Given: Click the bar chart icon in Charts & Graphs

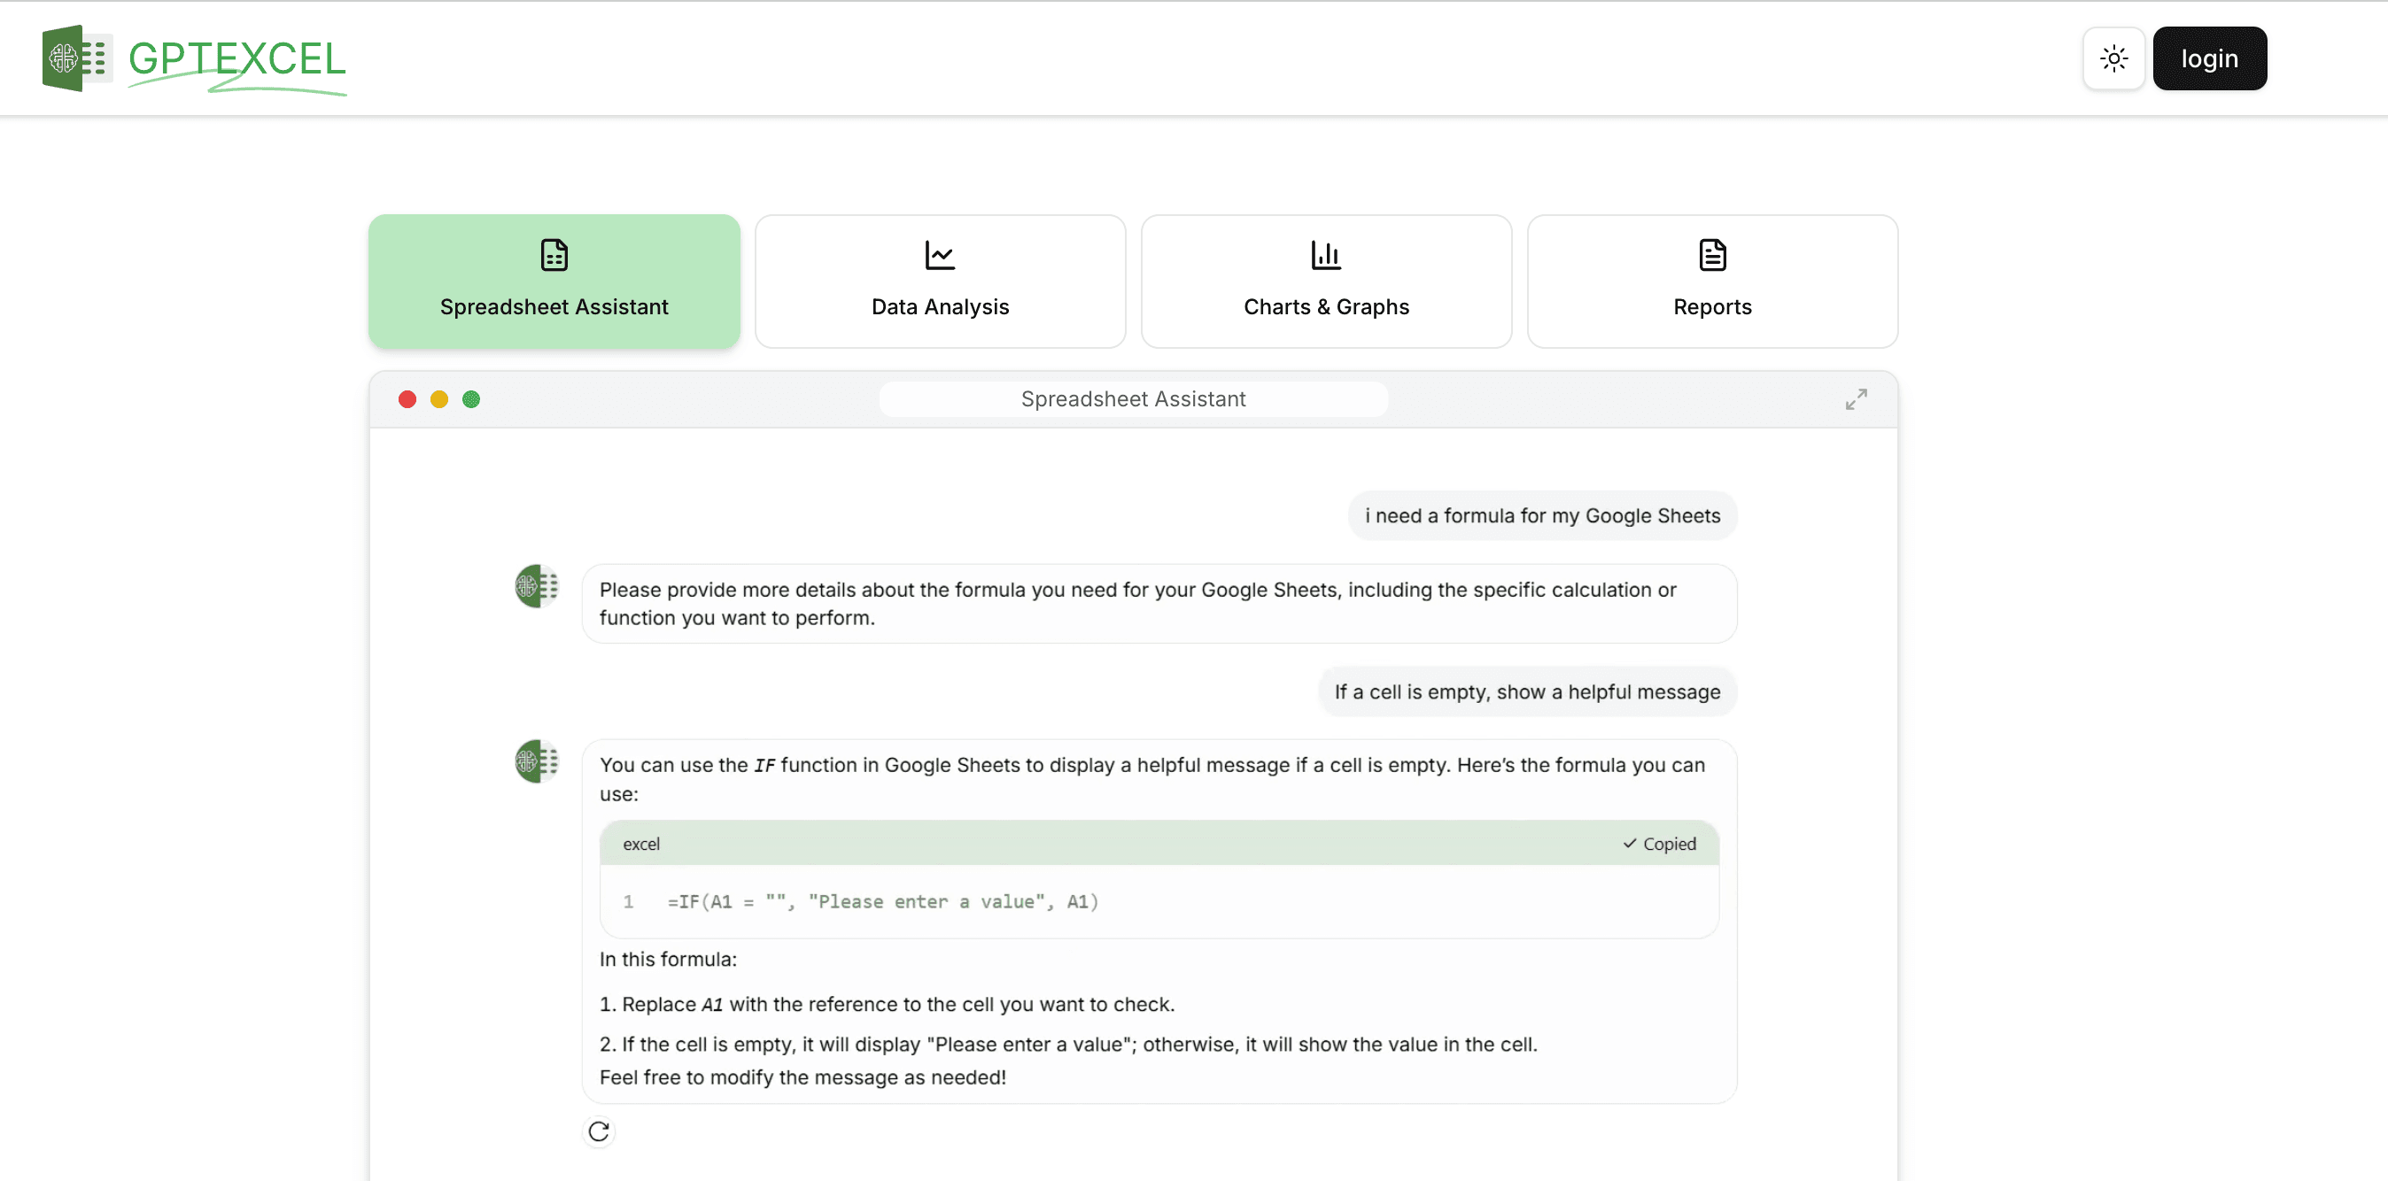Looking at the screenshot, I should pos(1326,255).
